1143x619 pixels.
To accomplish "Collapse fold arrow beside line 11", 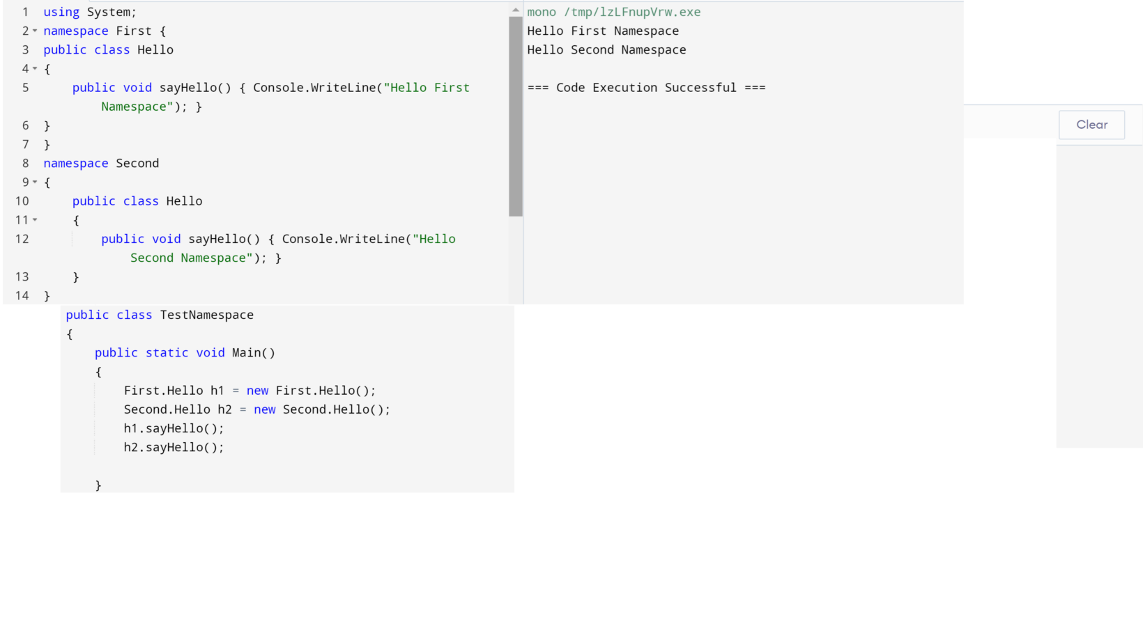I will click(35, 220).
